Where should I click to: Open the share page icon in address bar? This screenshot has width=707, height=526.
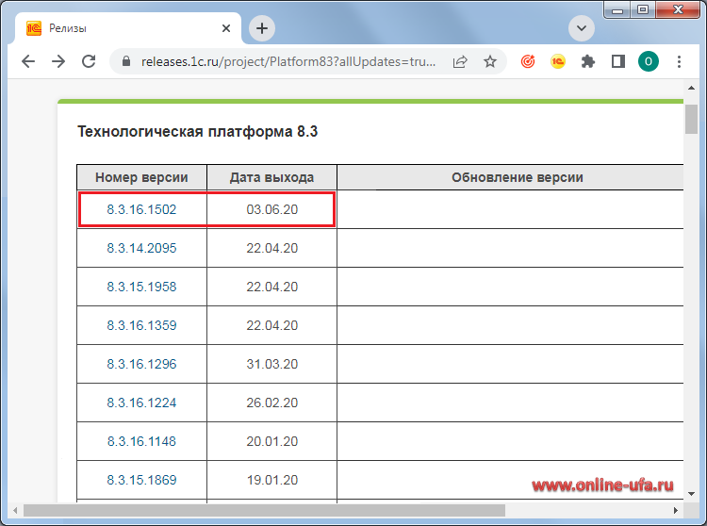click(460, 61)
